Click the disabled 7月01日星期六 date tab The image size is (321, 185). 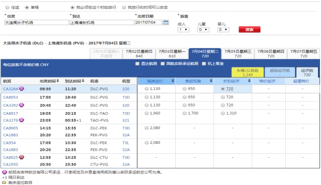[106, 54]
